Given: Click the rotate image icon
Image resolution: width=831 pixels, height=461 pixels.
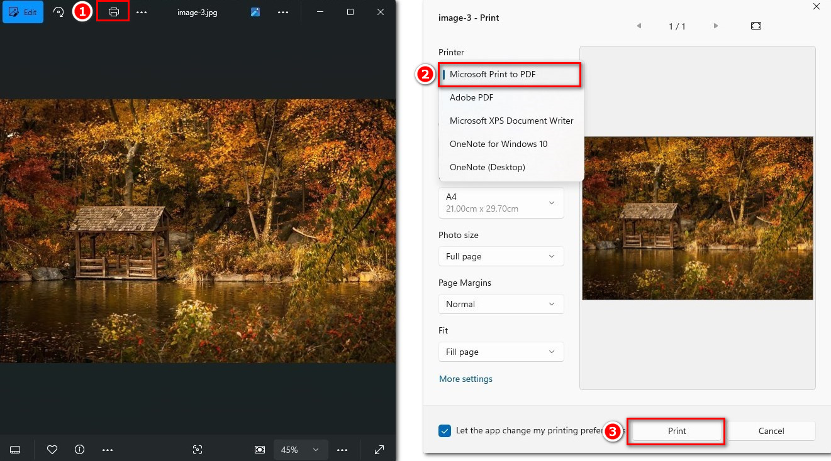Looking at the screenshot, I should (x=58, y=11).
